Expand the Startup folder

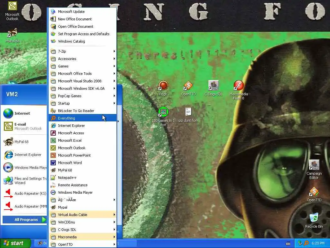click(x=82, y=103)
